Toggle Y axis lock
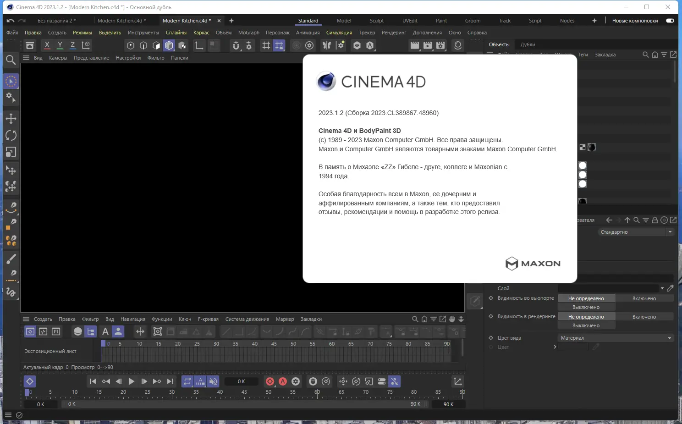Image resolution: width=682 pixels, height=424 pixels. [60, 45]
